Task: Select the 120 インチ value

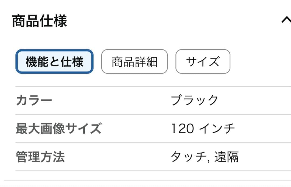Action: [203, 128]
